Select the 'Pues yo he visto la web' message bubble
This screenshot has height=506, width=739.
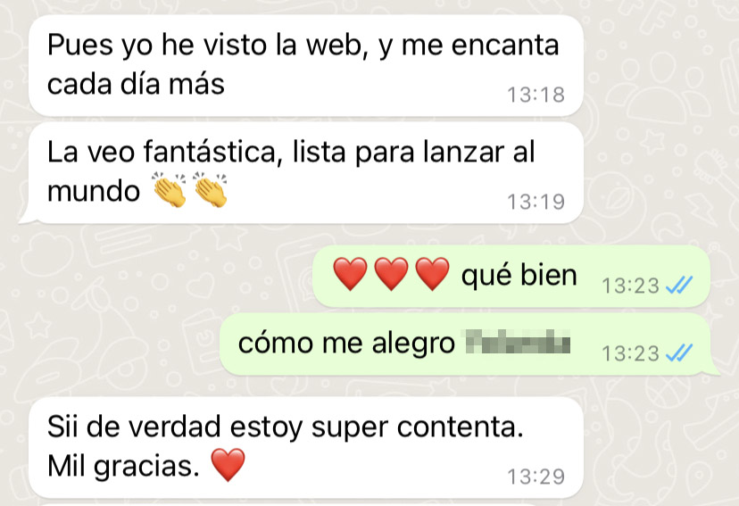306,65
